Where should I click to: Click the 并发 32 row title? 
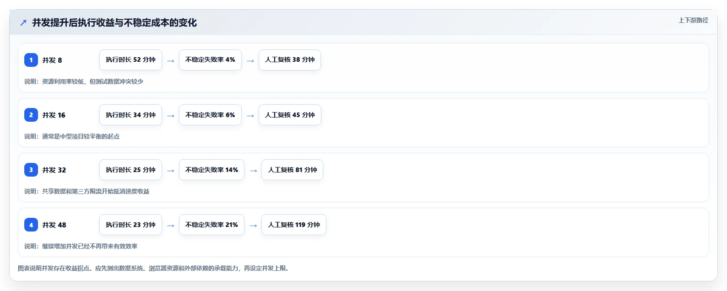click(54, 170)
